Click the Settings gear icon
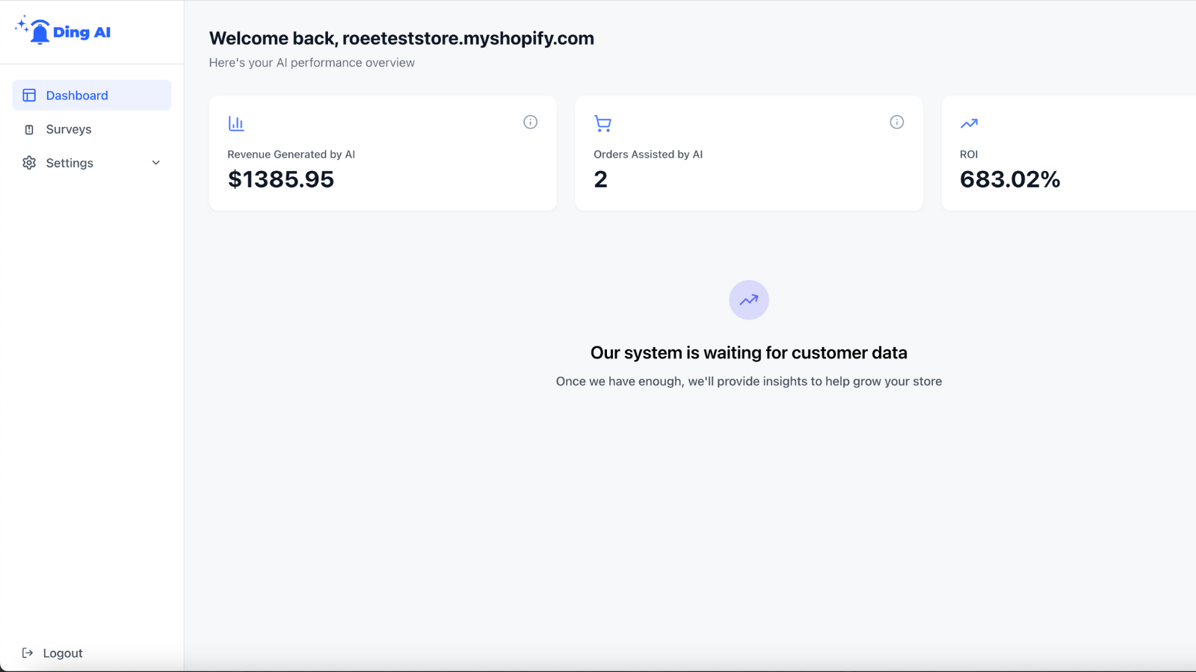 pos(29,163)
